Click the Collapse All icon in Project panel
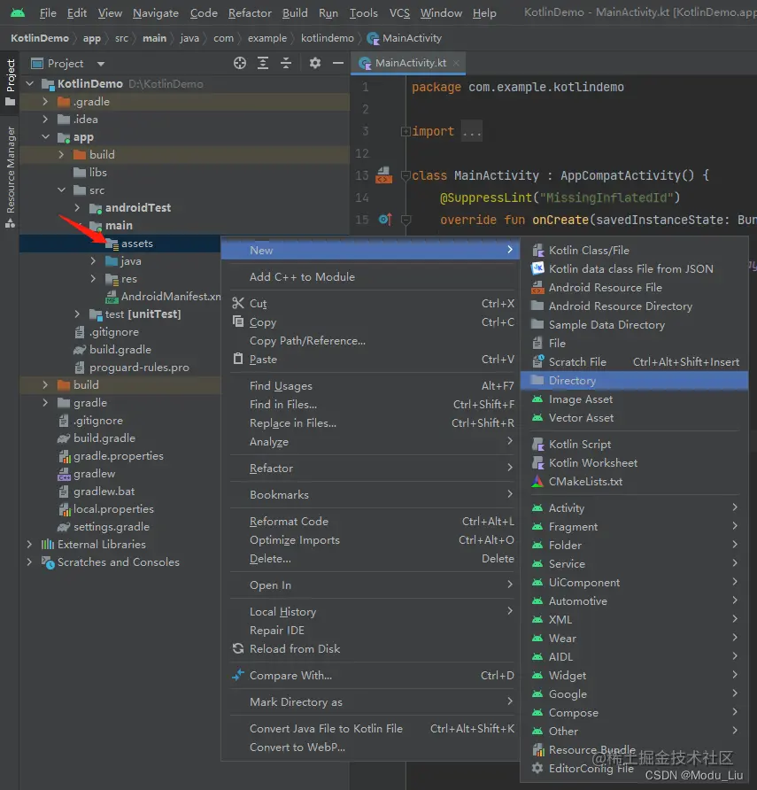The image size is (757, 790). point(286,63)
